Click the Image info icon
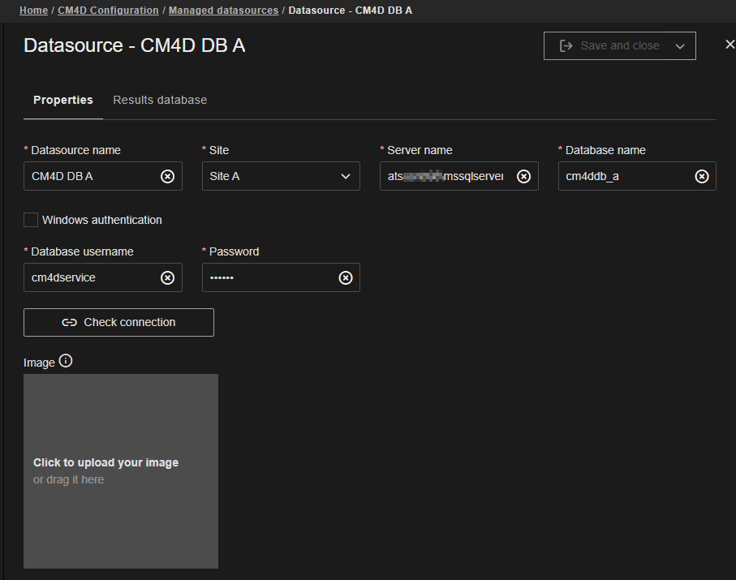 tap(66, 361)
